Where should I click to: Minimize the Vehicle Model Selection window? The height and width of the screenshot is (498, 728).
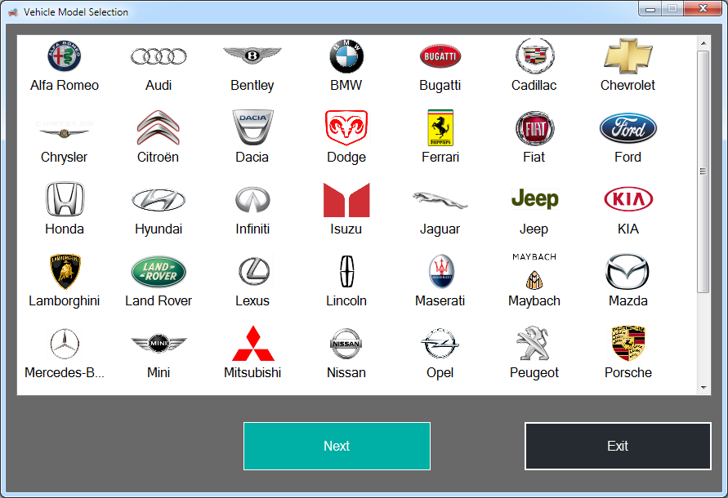(650, 9)
